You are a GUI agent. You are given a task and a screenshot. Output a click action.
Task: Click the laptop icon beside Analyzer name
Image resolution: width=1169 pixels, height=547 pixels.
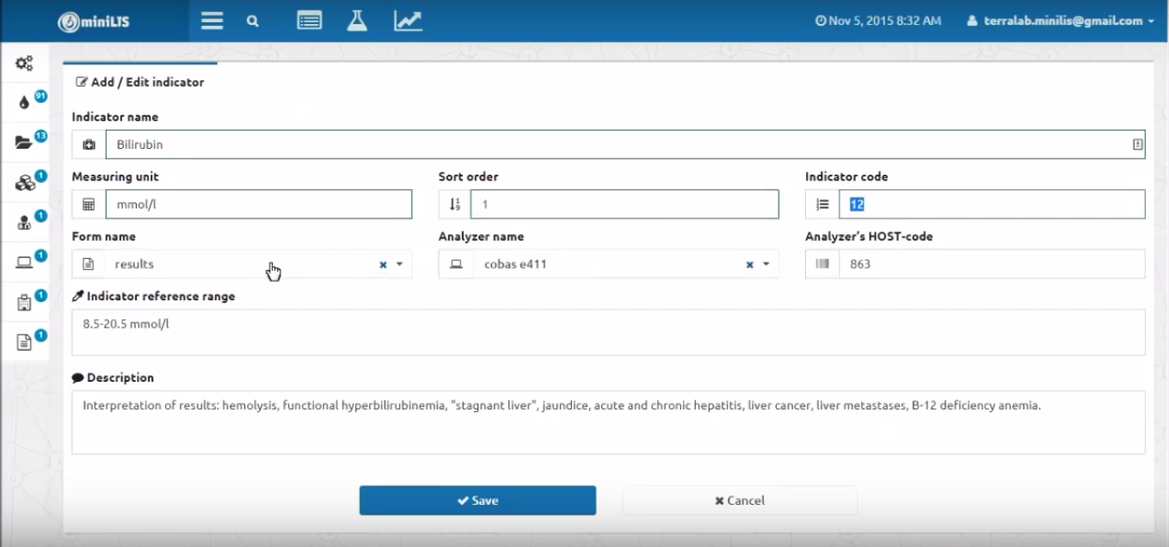pyautogui.click(x=456, y=264)
